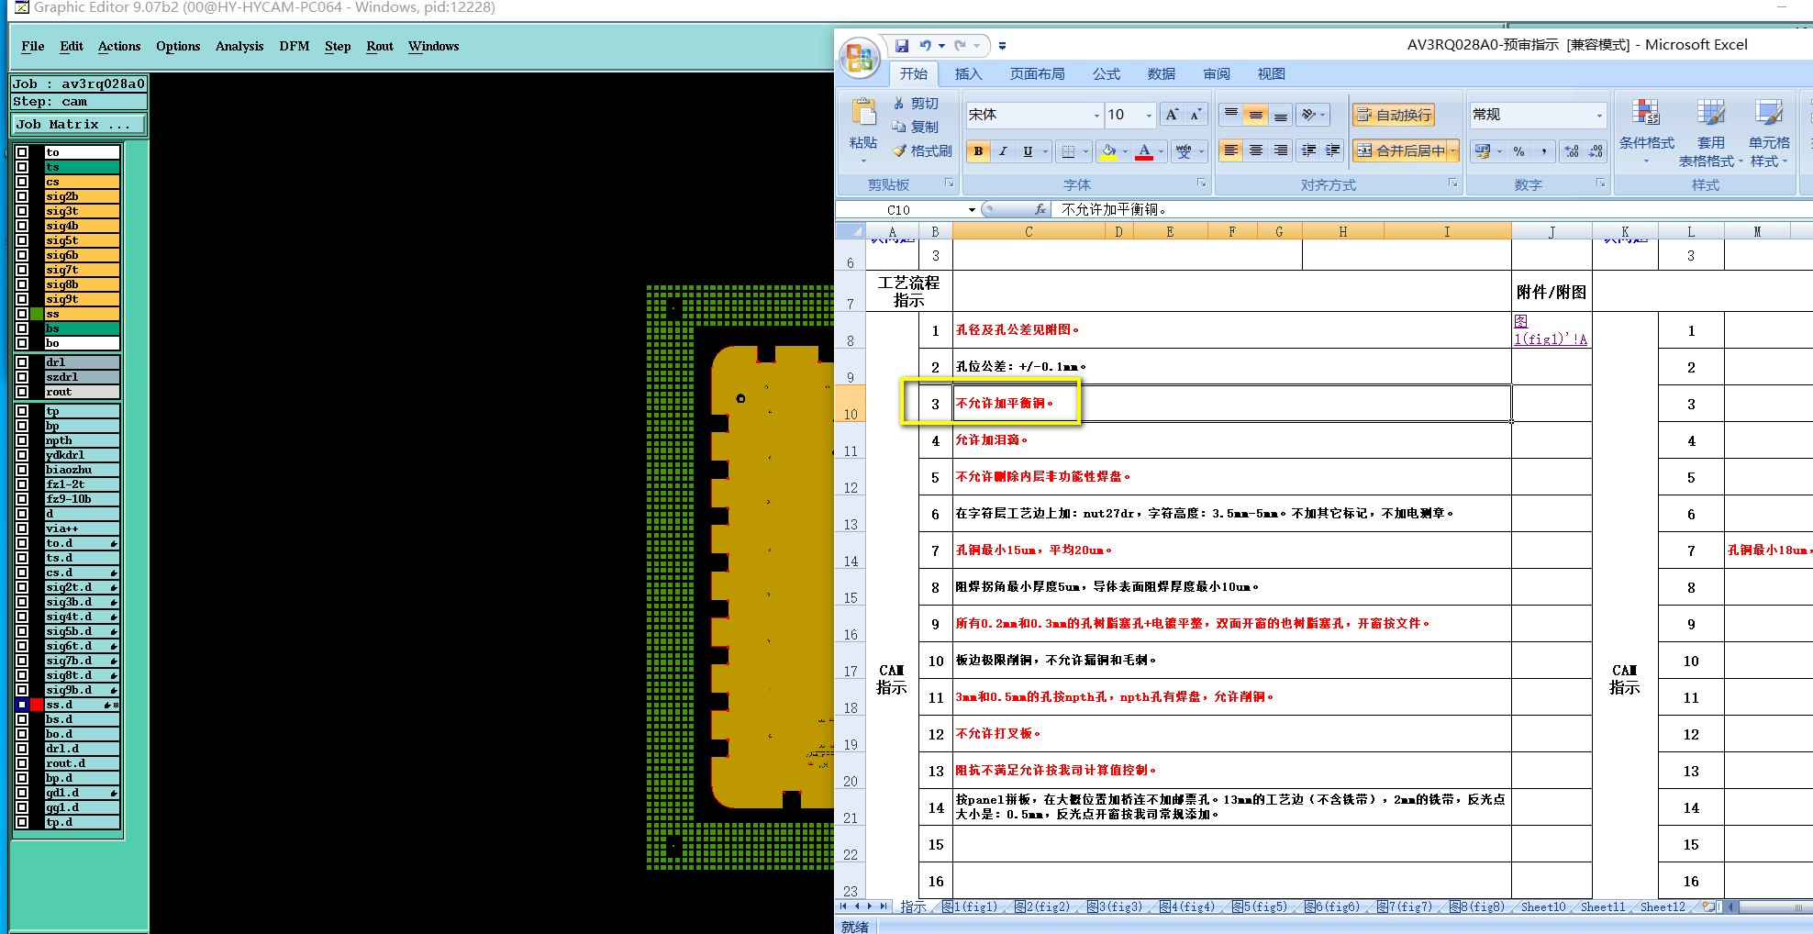Open the 图1(fig1) hyperlink in column J

pyautogui.click(x=1550, y=329)
